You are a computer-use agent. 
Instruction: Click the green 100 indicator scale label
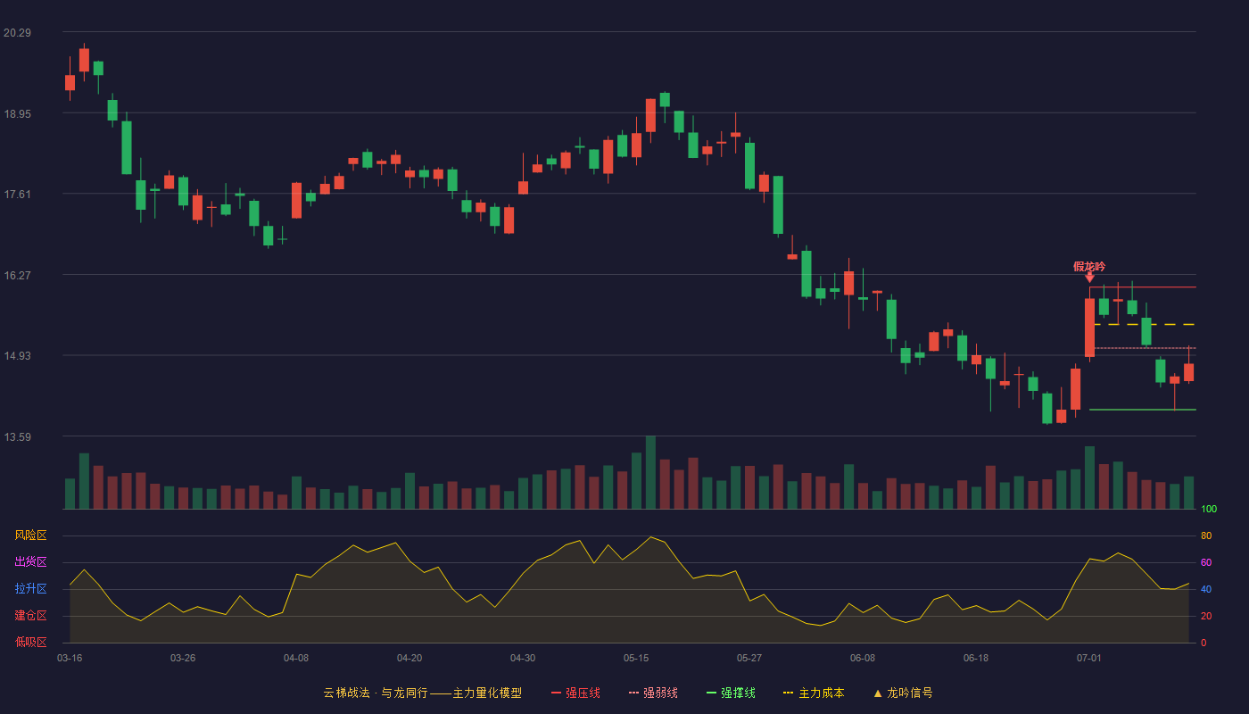1209,510
